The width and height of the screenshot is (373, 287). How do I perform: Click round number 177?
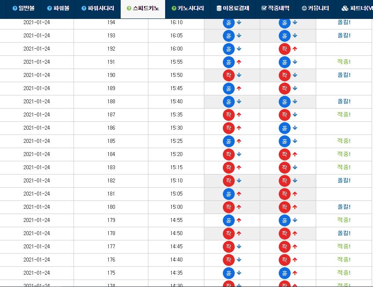click(111, 247)
